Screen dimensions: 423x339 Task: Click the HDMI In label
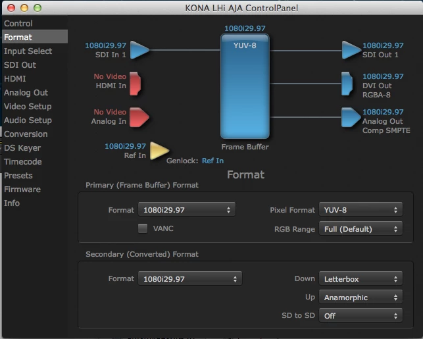coord(111,86)
